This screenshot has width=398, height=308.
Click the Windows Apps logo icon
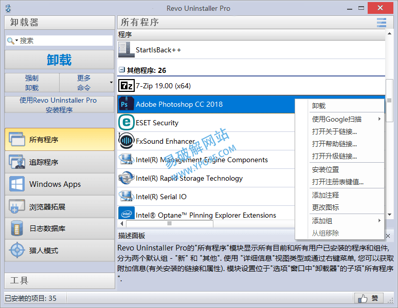tap(17, 184)
